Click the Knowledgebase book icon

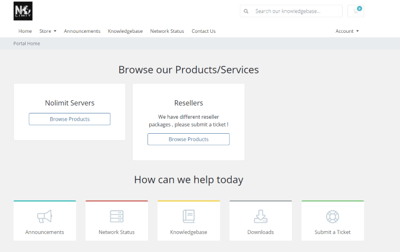point(189,216)
